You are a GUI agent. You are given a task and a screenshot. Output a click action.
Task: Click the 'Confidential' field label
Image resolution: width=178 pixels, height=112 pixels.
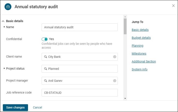point(14,39)
